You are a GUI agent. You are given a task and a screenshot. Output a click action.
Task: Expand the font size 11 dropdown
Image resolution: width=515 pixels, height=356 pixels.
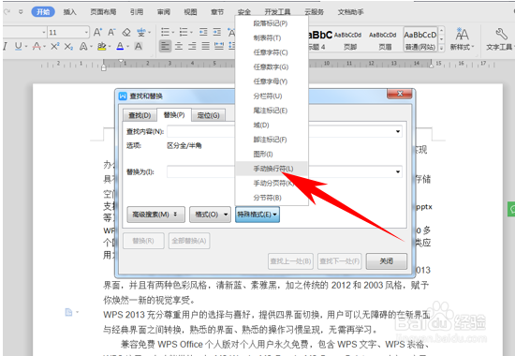pos(86,32)
